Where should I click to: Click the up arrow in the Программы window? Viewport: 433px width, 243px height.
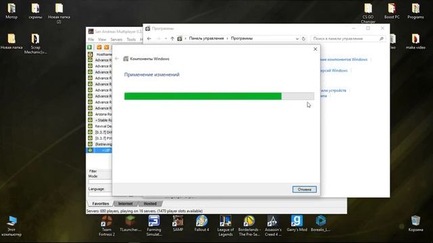tap(173, 38)
